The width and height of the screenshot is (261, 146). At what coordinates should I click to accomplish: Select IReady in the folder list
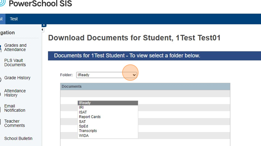point(108,103)
